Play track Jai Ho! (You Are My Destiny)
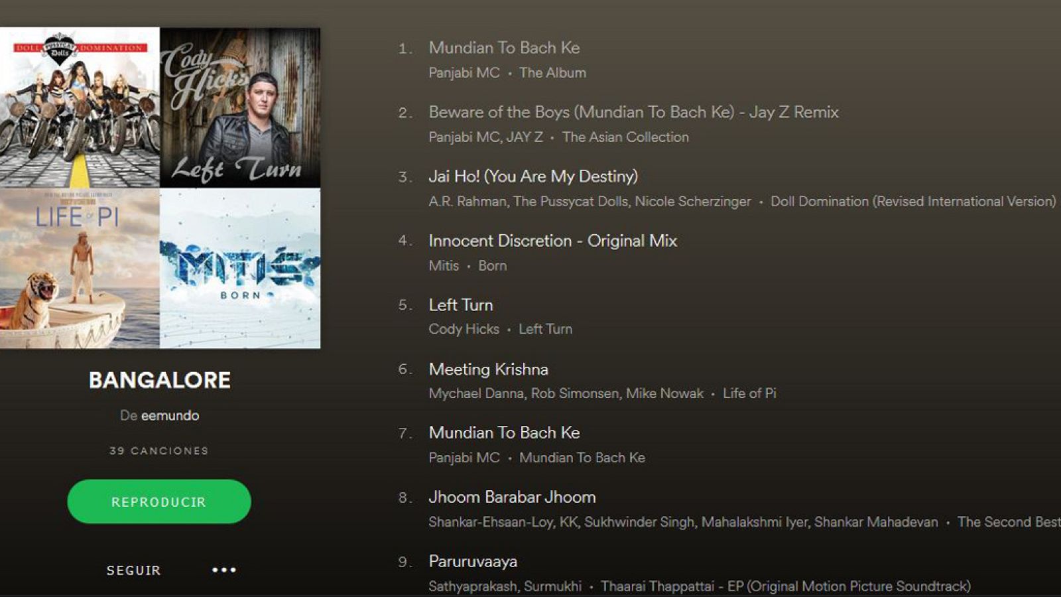Viewport: 1061px width, 597px height. [533, 176]
